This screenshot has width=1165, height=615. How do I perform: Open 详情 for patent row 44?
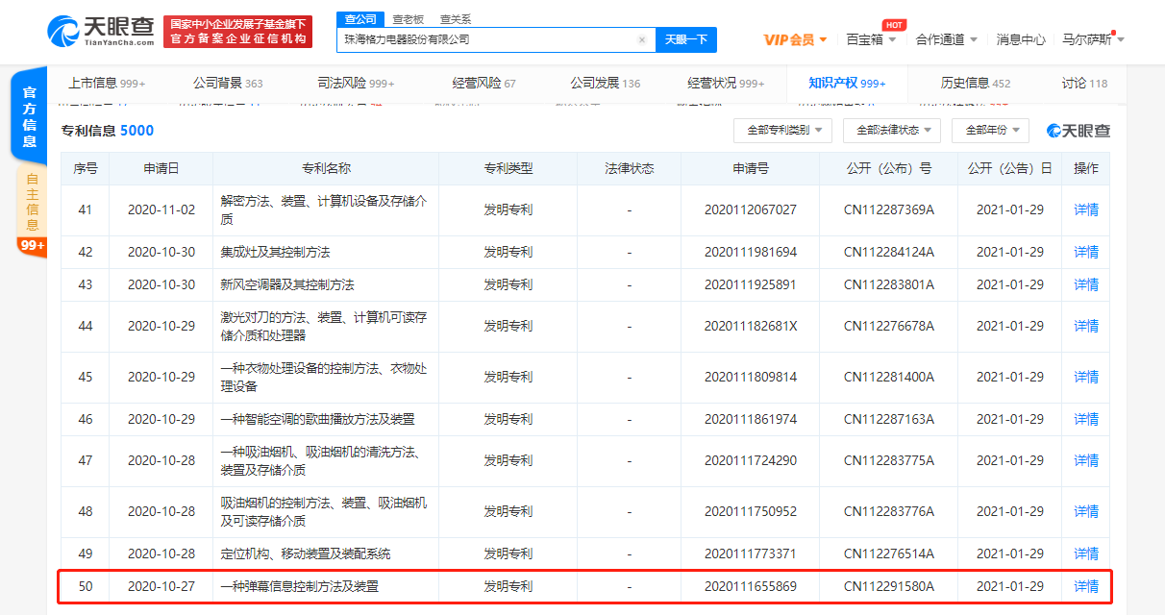1086,326
